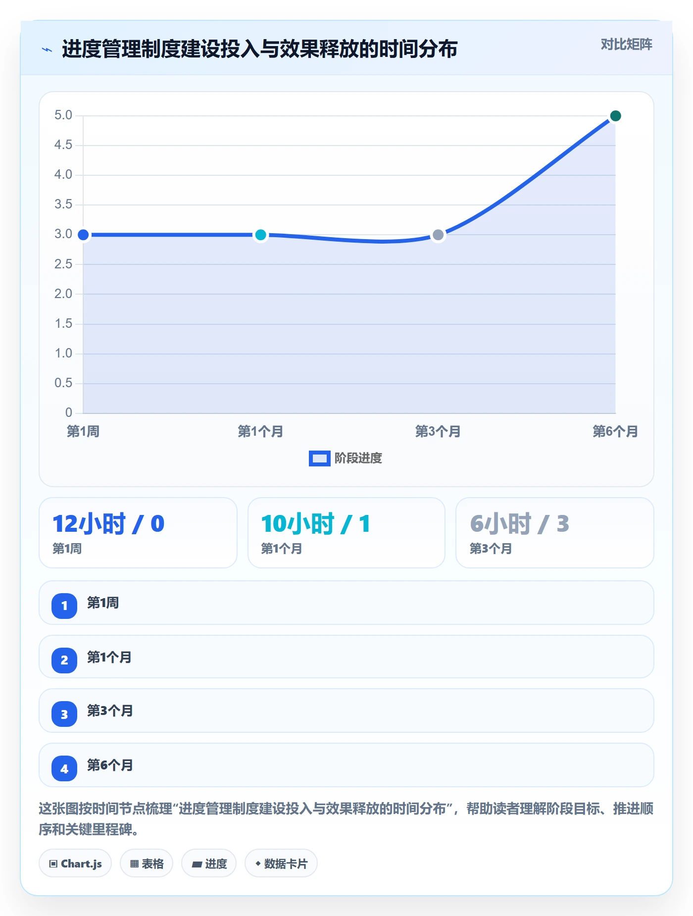
Task: Select the 第6个月 list row text
Action: tap(110, 765)
